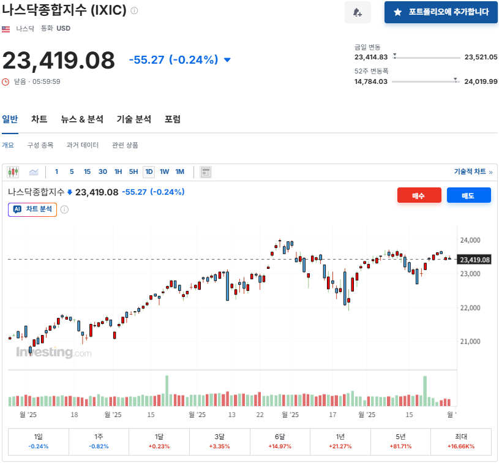
Task: Select the 15 minute interval
Action: point(87,172)
